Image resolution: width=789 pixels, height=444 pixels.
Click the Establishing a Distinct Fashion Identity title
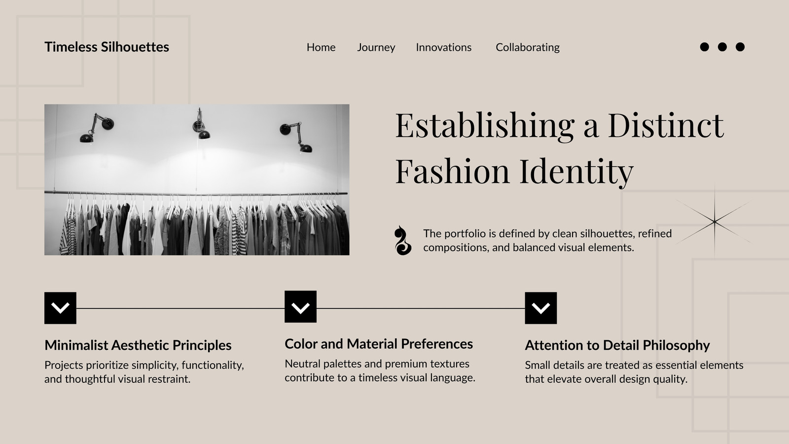[x=560, y=148]
